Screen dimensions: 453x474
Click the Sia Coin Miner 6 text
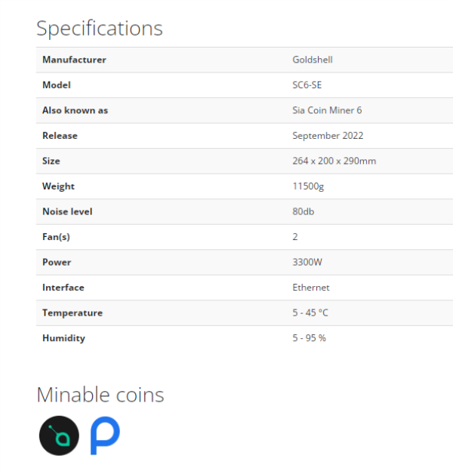tap(327, 110)
